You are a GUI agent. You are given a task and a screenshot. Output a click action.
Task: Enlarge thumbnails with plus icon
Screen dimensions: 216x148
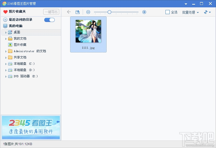tap(144, 12)
